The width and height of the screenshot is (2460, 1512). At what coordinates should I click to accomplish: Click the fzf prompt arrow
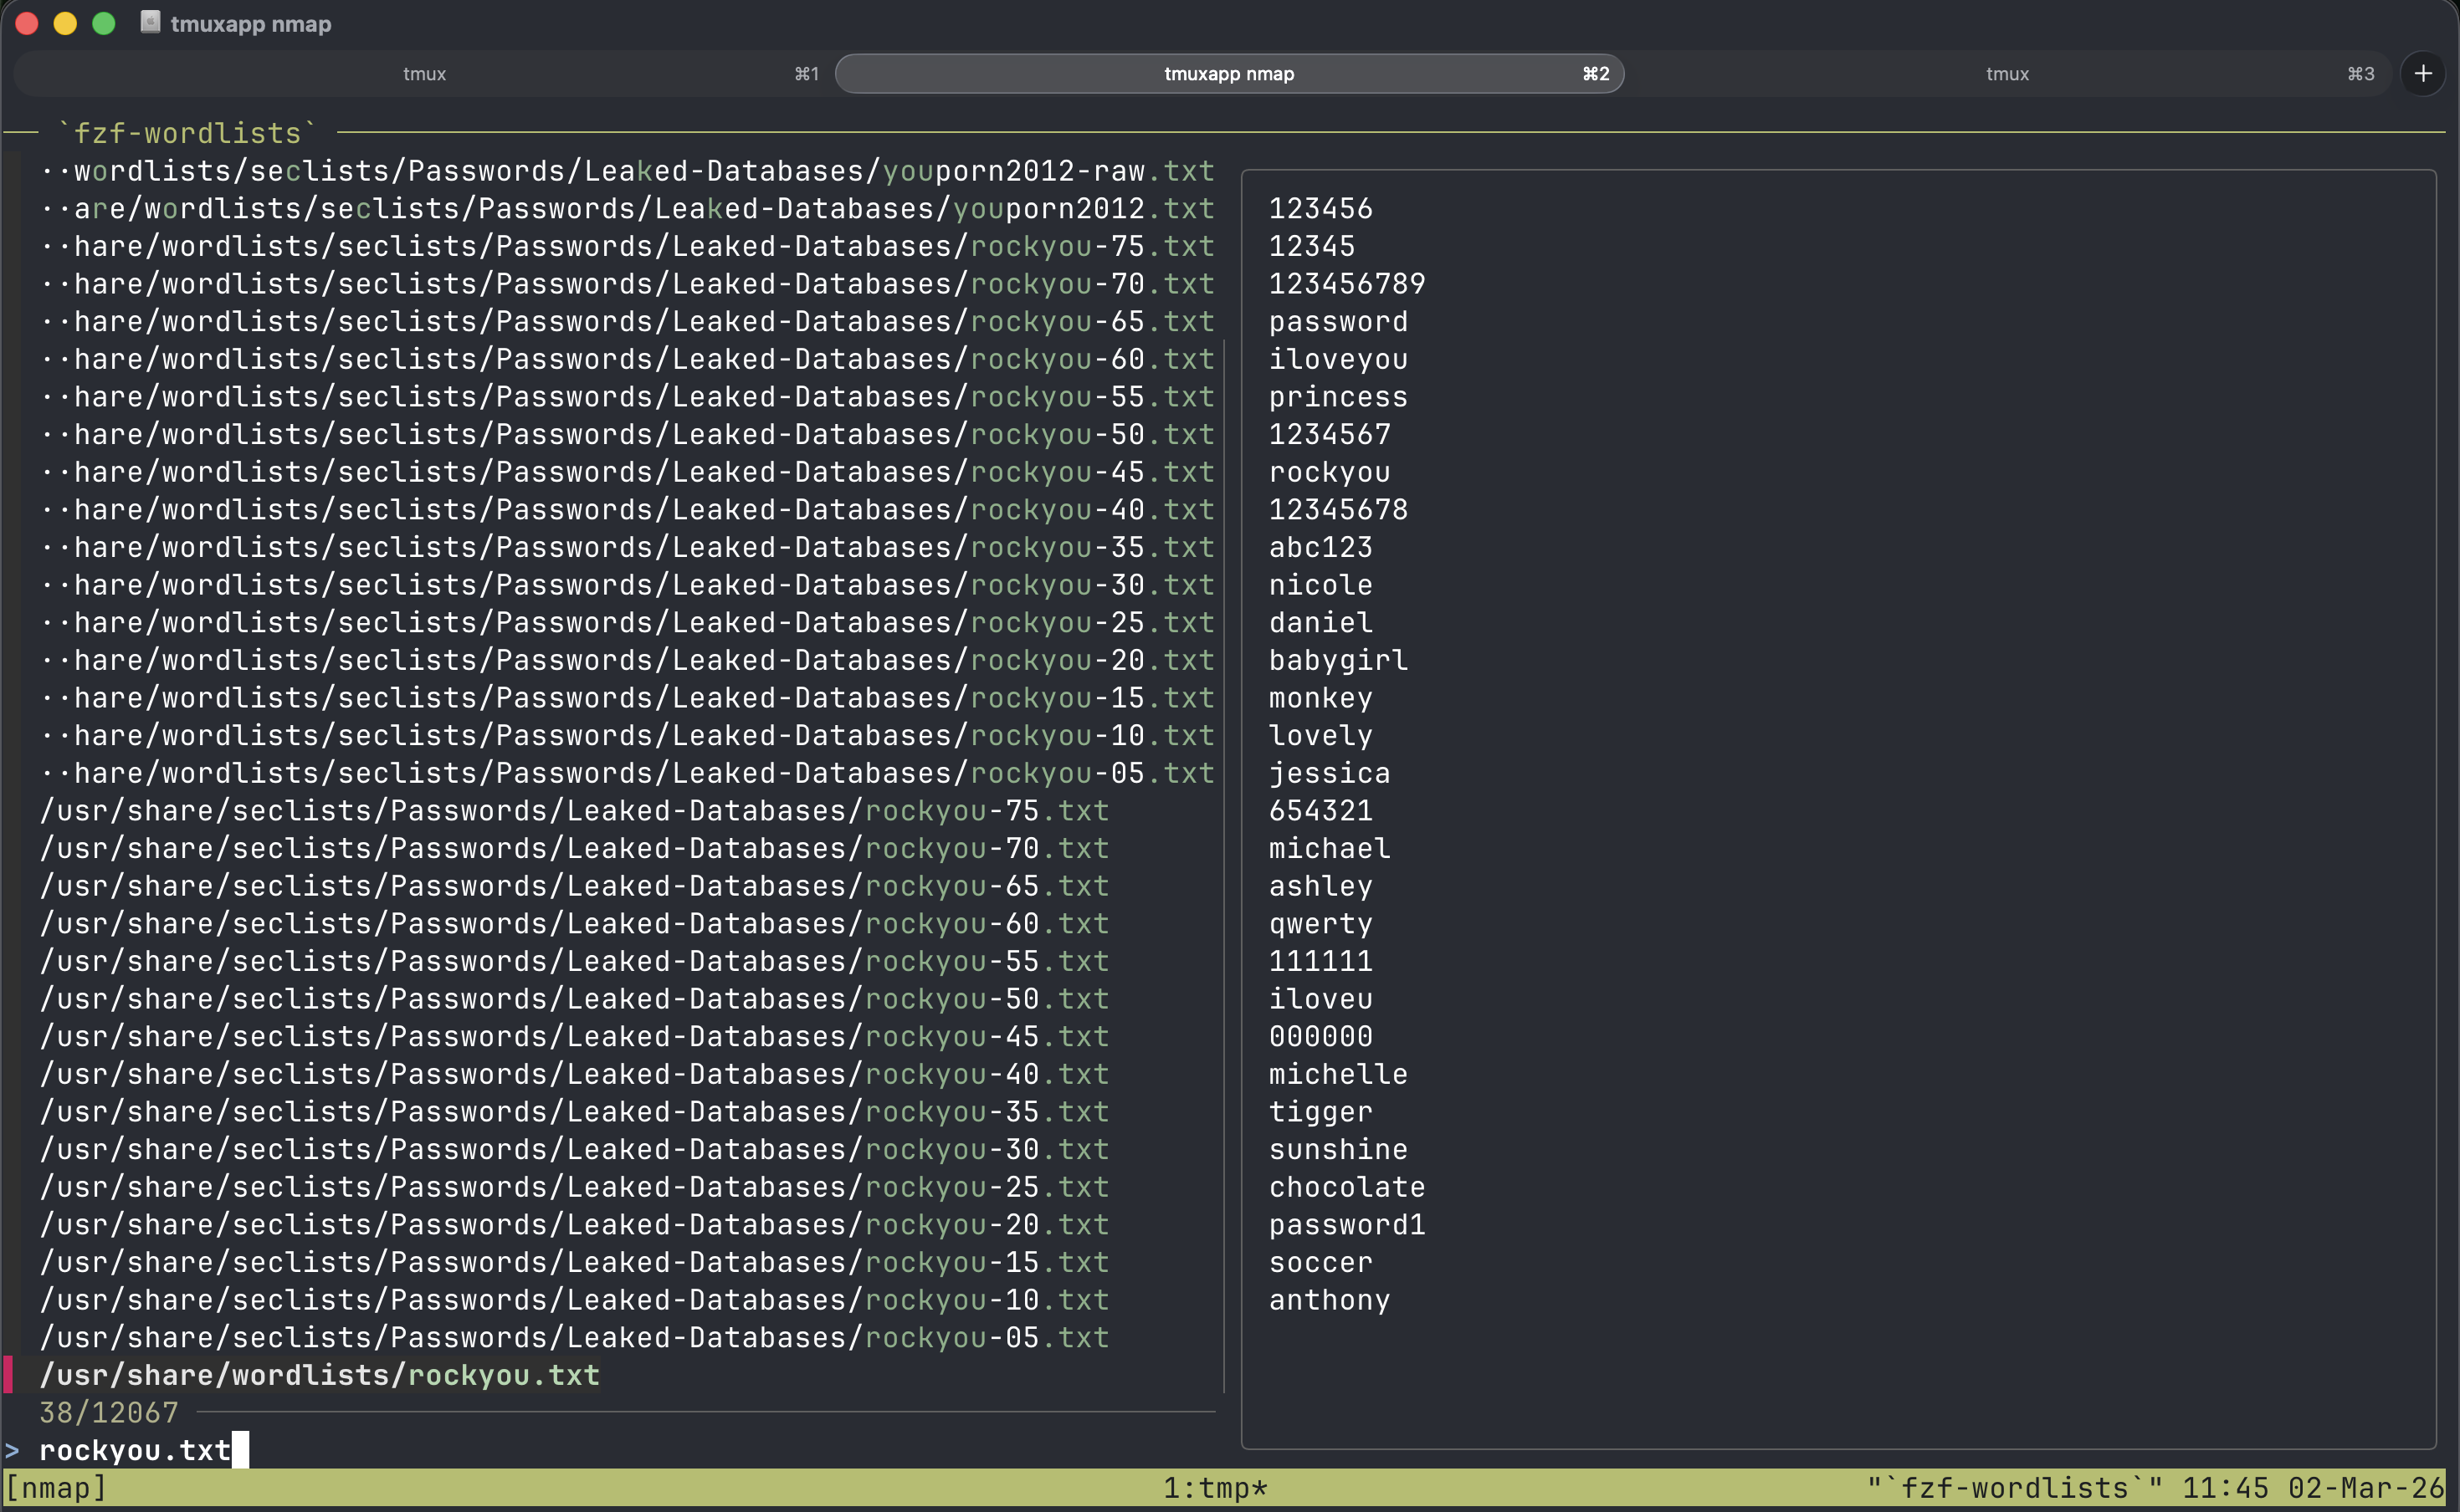(12, 1450)
